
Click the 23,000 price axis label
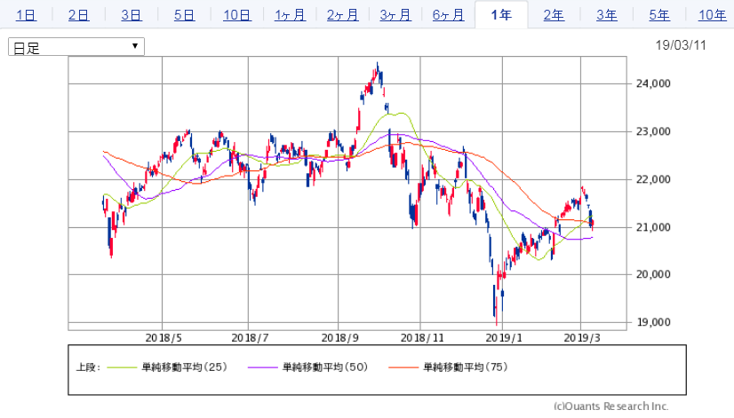[x=653, y=131]
